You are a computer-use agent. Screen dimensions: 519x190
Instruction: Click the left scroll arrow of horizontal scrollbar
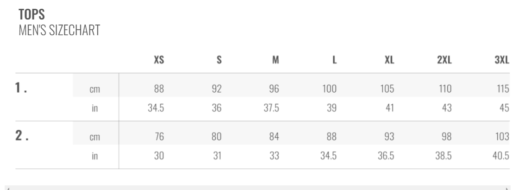point(8,187)
